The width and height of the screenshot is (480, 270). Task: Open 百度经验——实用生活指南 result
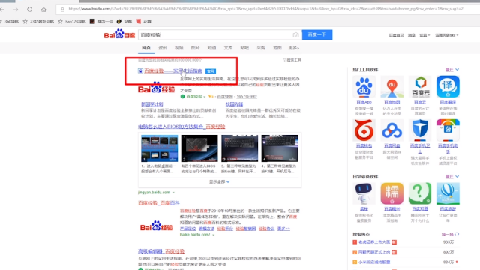[x=173, y=70]
